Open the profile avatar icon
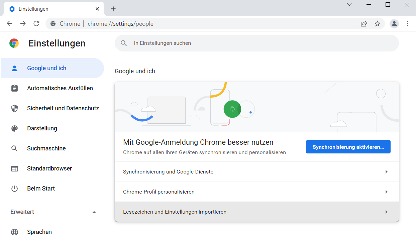Screen dimensions: 416x235 (394, 23)
